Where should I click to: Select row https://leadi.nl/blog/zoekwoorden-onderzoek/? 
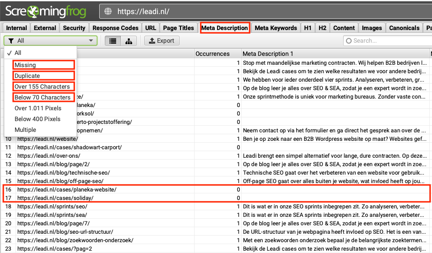pyautogui.click(x=215, y=240)
